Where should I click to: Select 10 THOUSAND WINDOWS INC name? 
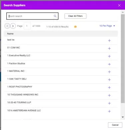point(23,94)
